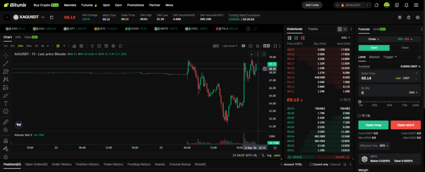Open the Fibonacci retracement tool
This screenshot has width=425, height=172.
pyautogui.click(x=6, y=72)
